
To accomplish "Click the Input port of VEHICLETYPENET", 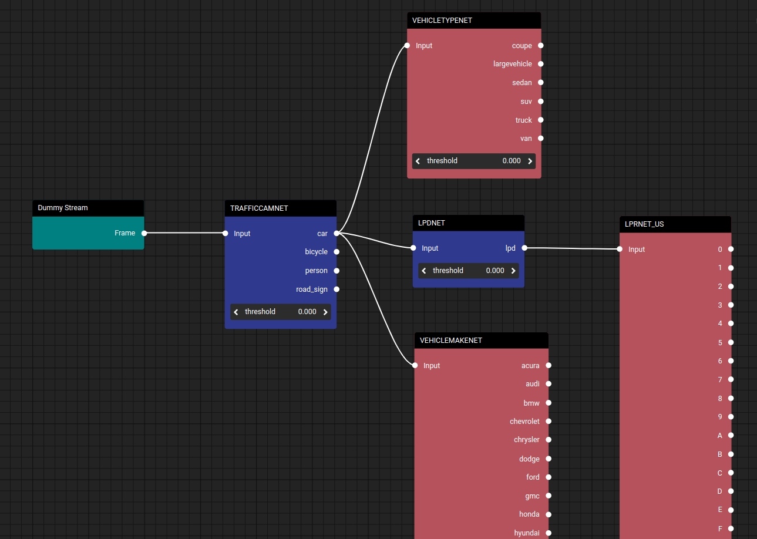I will tap(407, 45).
